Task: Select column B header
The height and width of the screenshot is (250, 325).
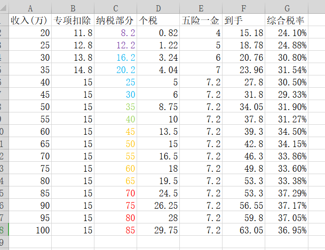Action: [x=73, y=9]
